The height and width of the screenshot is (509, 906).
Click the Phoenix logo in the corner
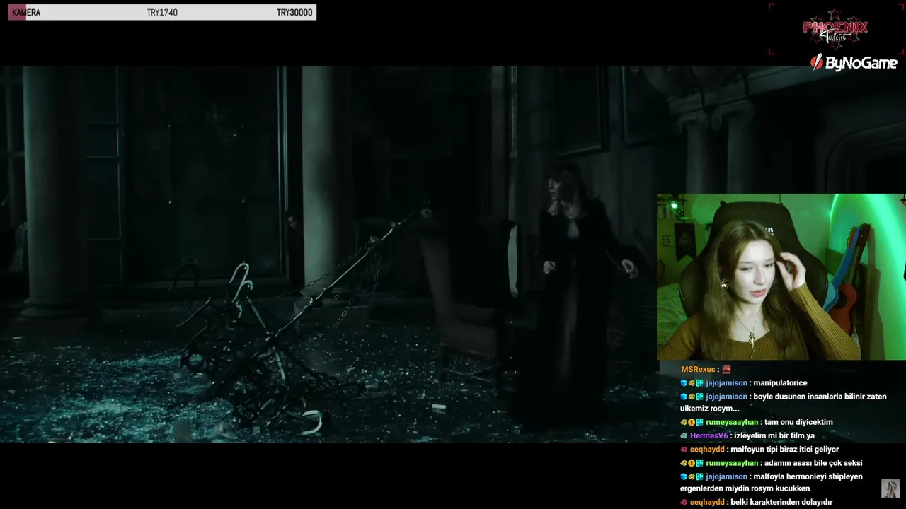[835, 28]
